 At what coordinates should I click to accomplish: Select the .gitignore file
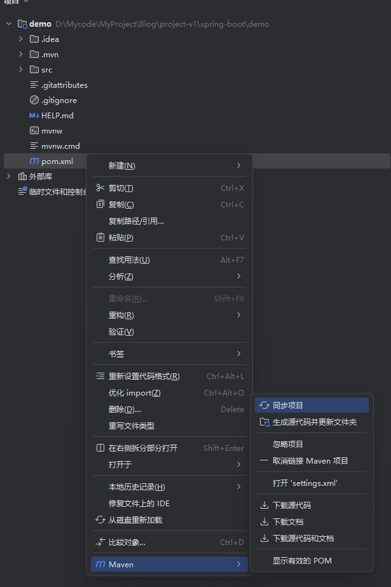coord(58,100)
